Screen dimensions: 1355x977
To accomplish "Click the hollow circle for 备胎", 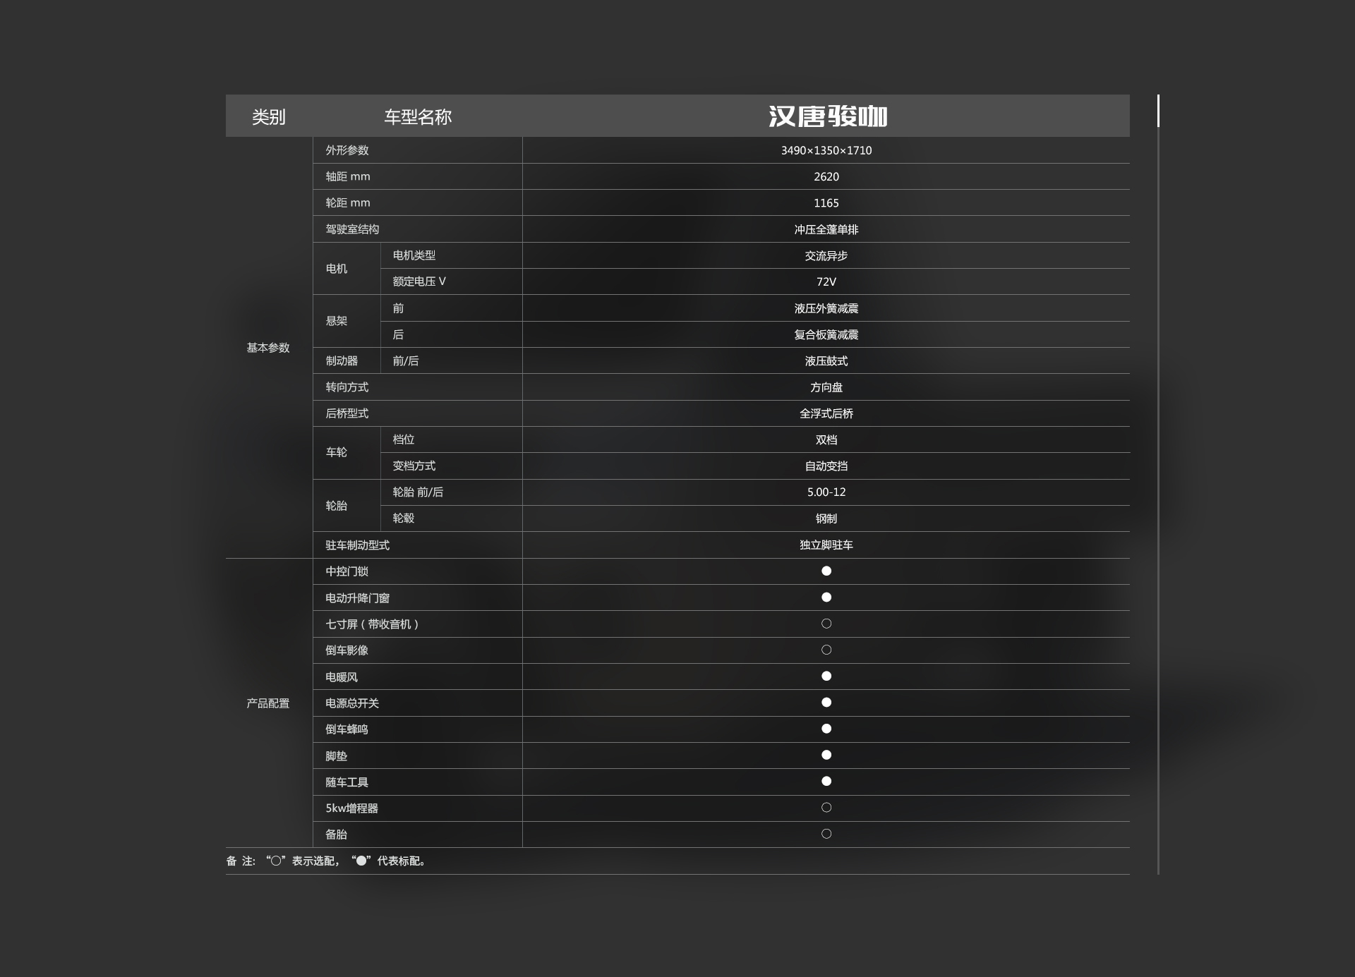I will 826,834.
